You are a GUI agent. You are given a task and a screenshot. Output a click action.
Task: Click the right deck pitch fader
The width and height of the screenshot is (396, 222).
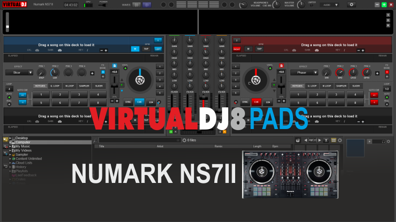(x=281, y=86)
